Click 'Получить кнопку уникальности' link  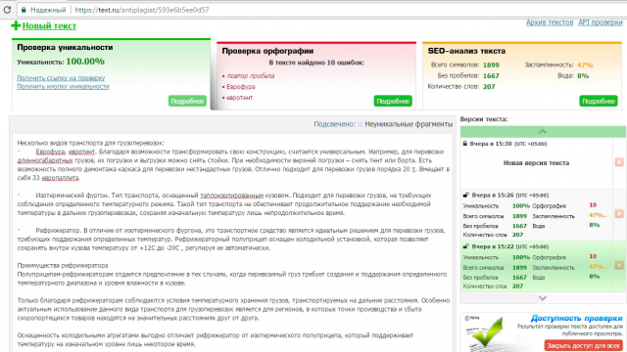tap(63, 86)
